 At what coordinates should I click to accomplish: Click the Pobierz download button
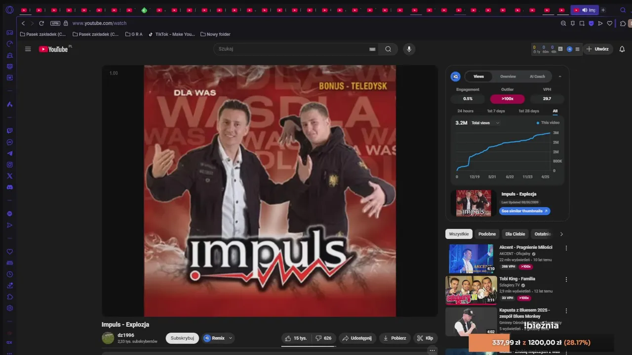pos(395,338)
